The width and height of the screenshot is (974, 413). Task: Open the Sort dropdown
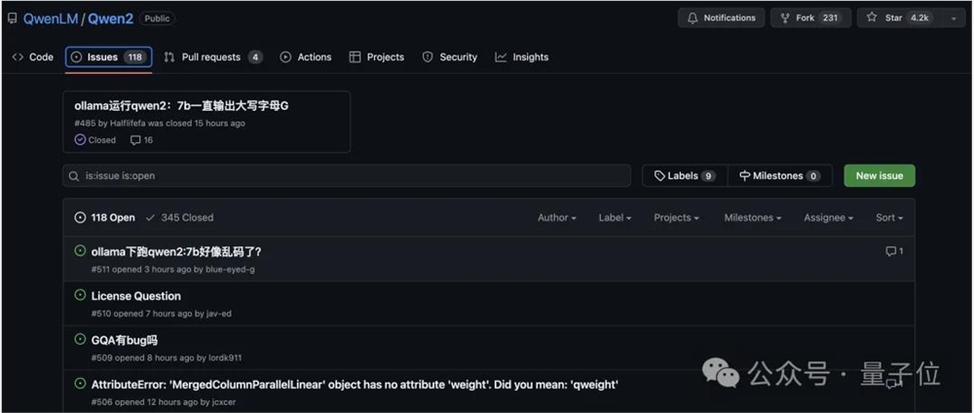[889, 217]
